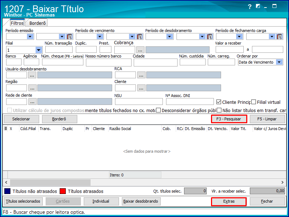Open the Filial dropdown
289x217 pixels.
click(38, 50)
